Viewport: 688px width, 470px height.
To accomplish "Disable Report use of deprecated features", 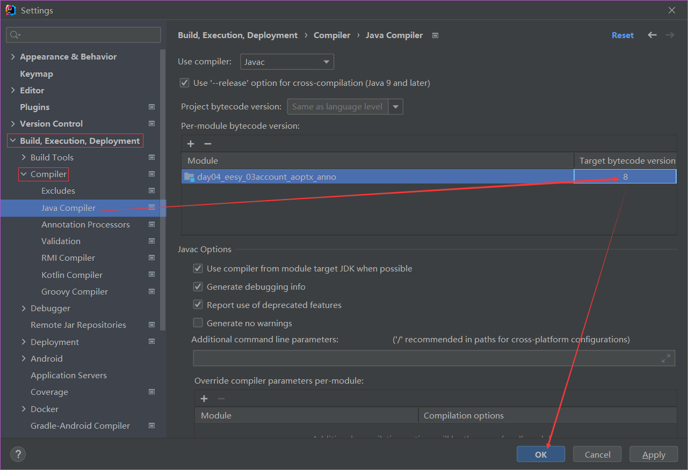I will (198, 304).
